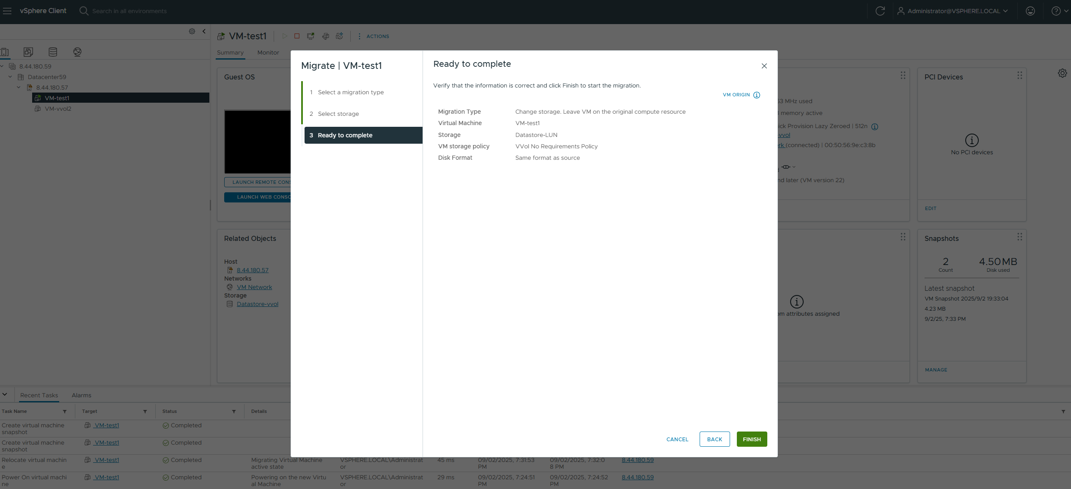Open VM-test1 link in Relocate task row
The width and height of the screenshot is (1071, 489).
pyautogui.click(x=107, y=460)
